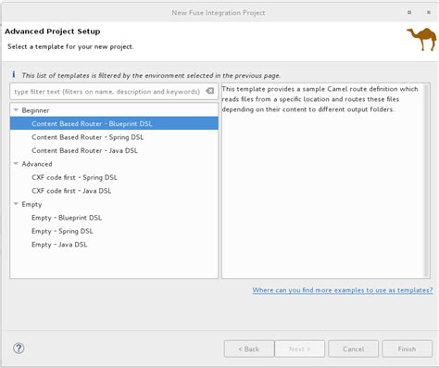Click the info icon beside the filter note
This screenshot has width=439, height=368.
(13, 74)
